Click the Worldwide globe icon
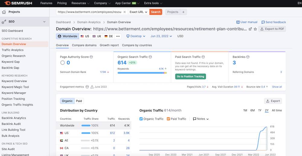Screen dimensions: 302x156 59,36
